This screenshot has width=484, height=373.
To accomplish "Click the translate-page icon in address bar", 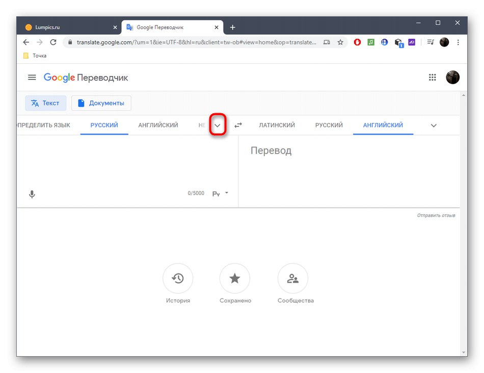I will (327, 42).
